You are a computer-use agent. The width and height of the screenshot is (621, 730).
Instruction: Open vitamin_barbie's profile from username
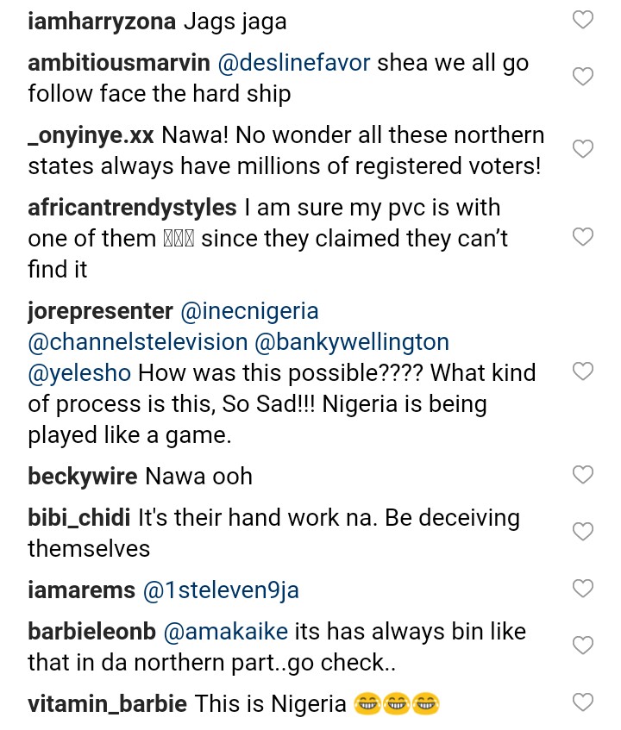pos(107,703)
